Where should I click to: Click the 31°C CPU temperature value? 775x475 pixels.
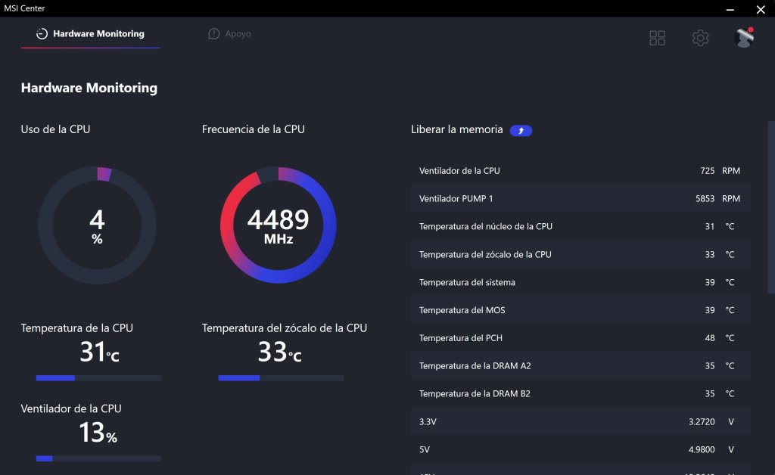coord(99,352)
